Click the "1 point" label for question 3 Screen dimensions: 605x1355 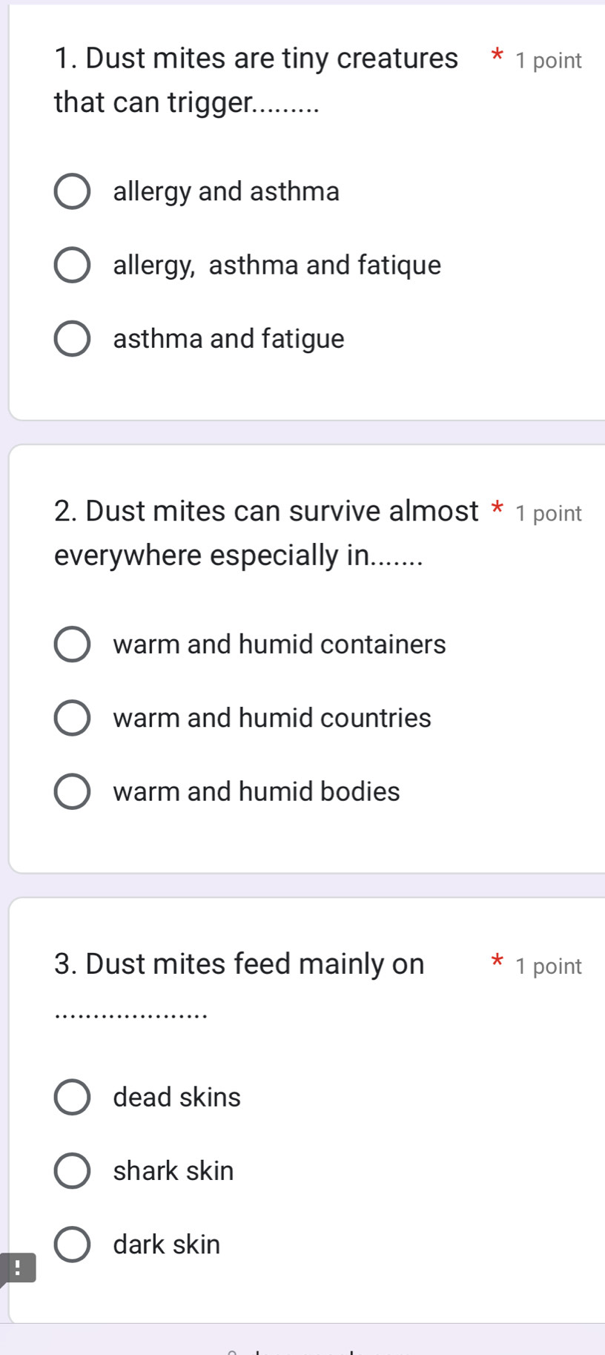(x=549, y=966)
